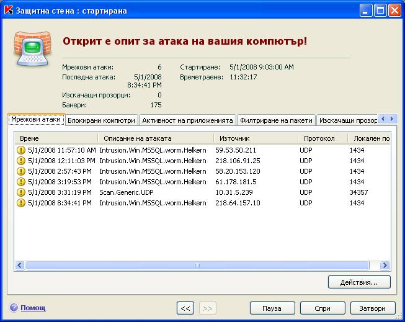Click warning icon for 2:57:43 PM attack
Image resolution: width=405 pixels, height=322 pixels.
[21, 171]
